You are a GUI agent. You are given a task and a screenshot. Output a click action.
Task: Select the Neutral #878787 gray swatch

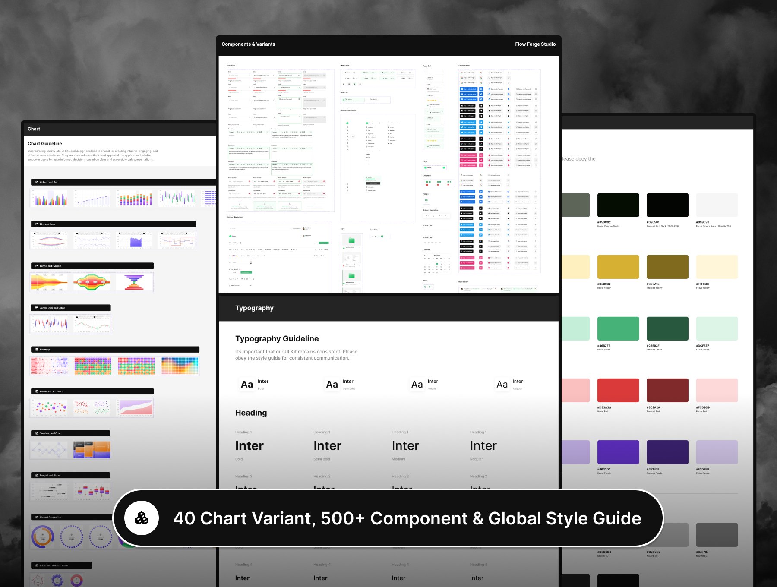coord(717,535)
